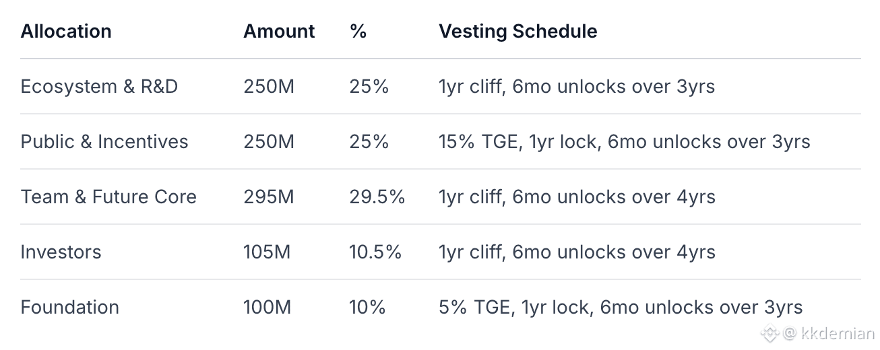Click the % column header
The width and height of the screenshot is (880, 350).
(358, 31)
